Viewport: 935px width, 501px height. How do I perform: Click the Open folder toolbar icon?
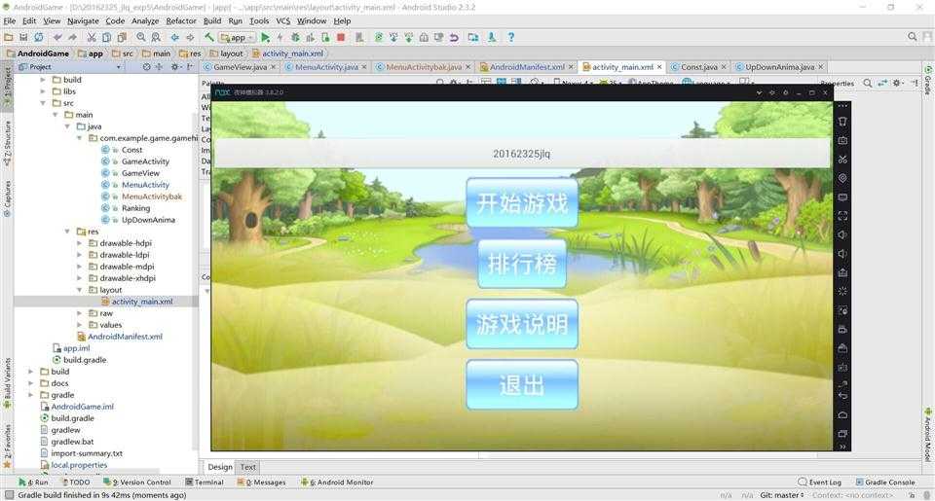(x=9, y=37)
